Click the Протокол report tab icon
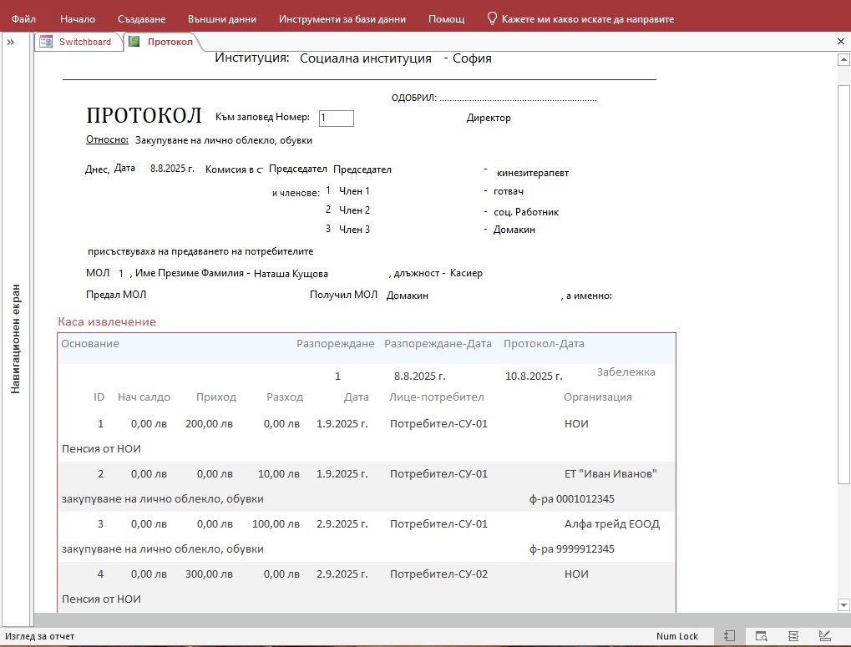Image resolution: width=851 pixels, height=647 pixels. pyautogui.click(x=134, y=42)
